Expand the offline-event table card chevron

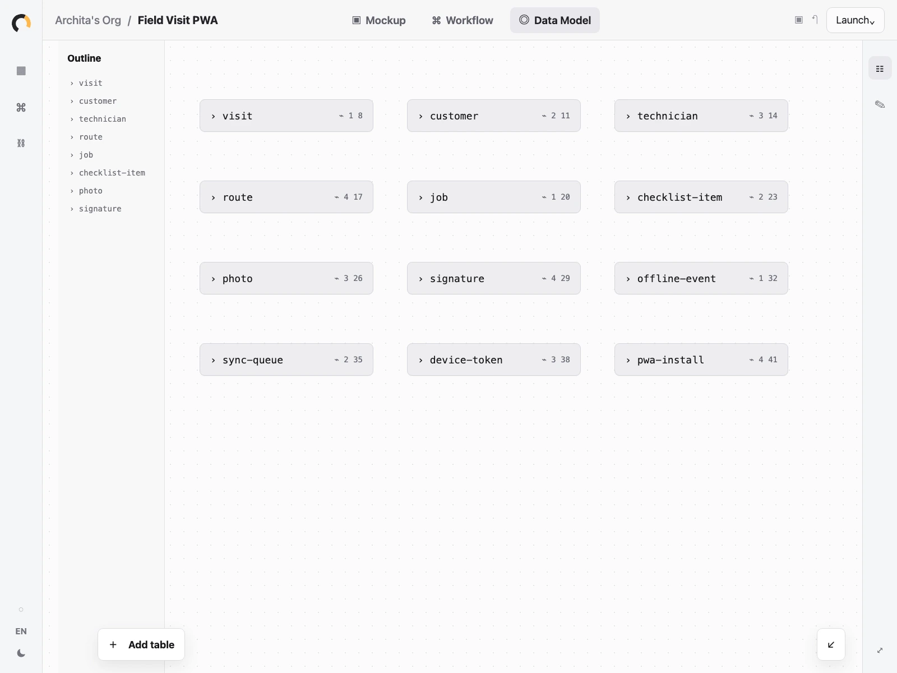[628, 279]
